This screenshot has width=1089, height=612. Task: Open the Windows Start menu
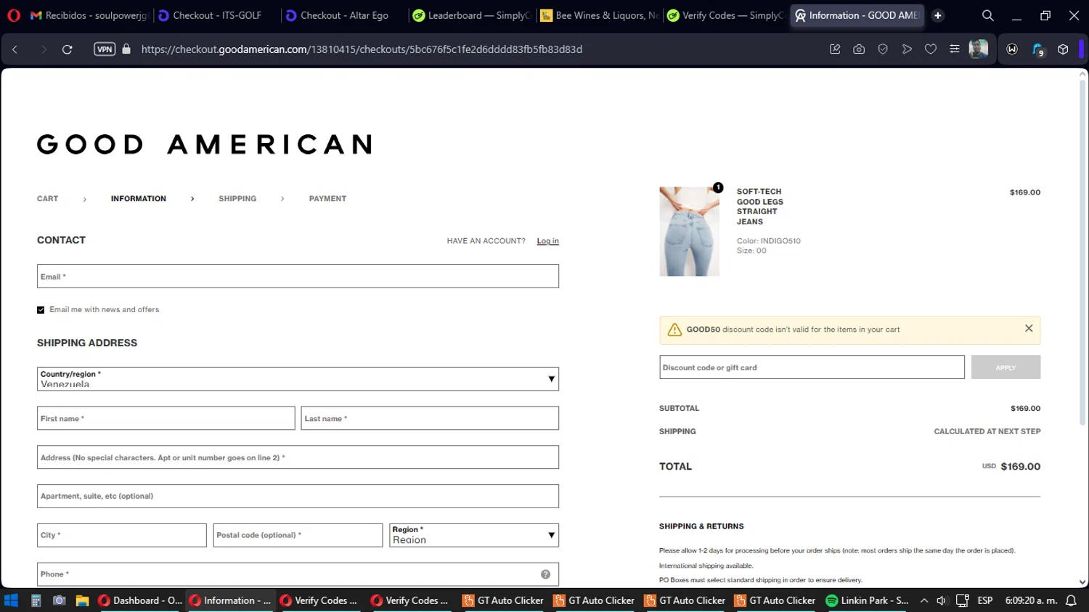(x=11, y=600)
